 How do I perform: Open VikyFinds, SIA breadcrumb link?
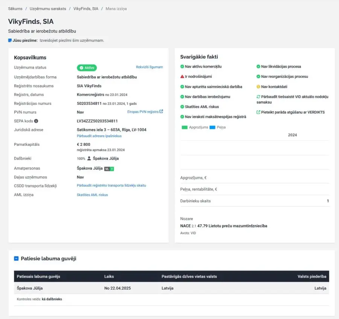click(86, 9)
